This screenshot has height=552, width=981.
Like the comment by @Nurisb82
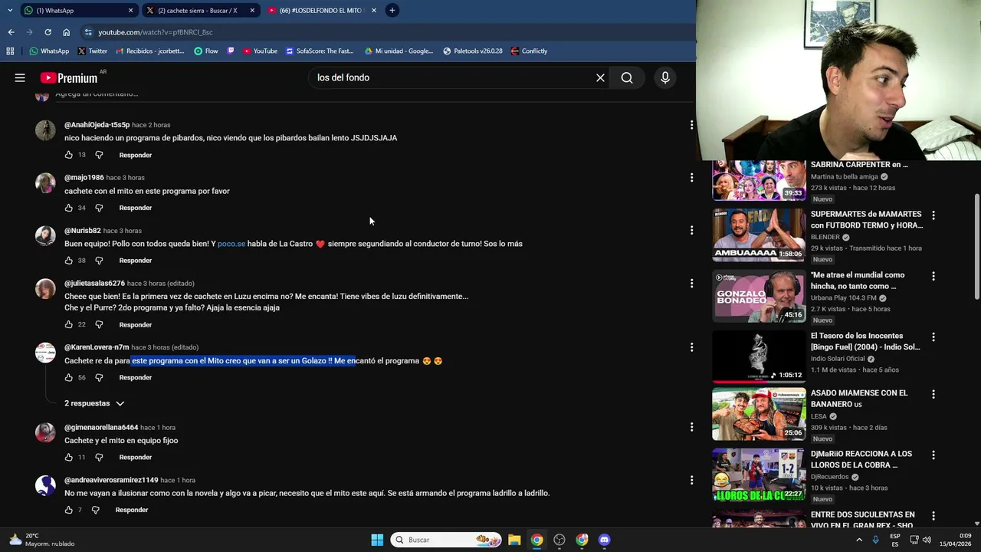[69, 261]
